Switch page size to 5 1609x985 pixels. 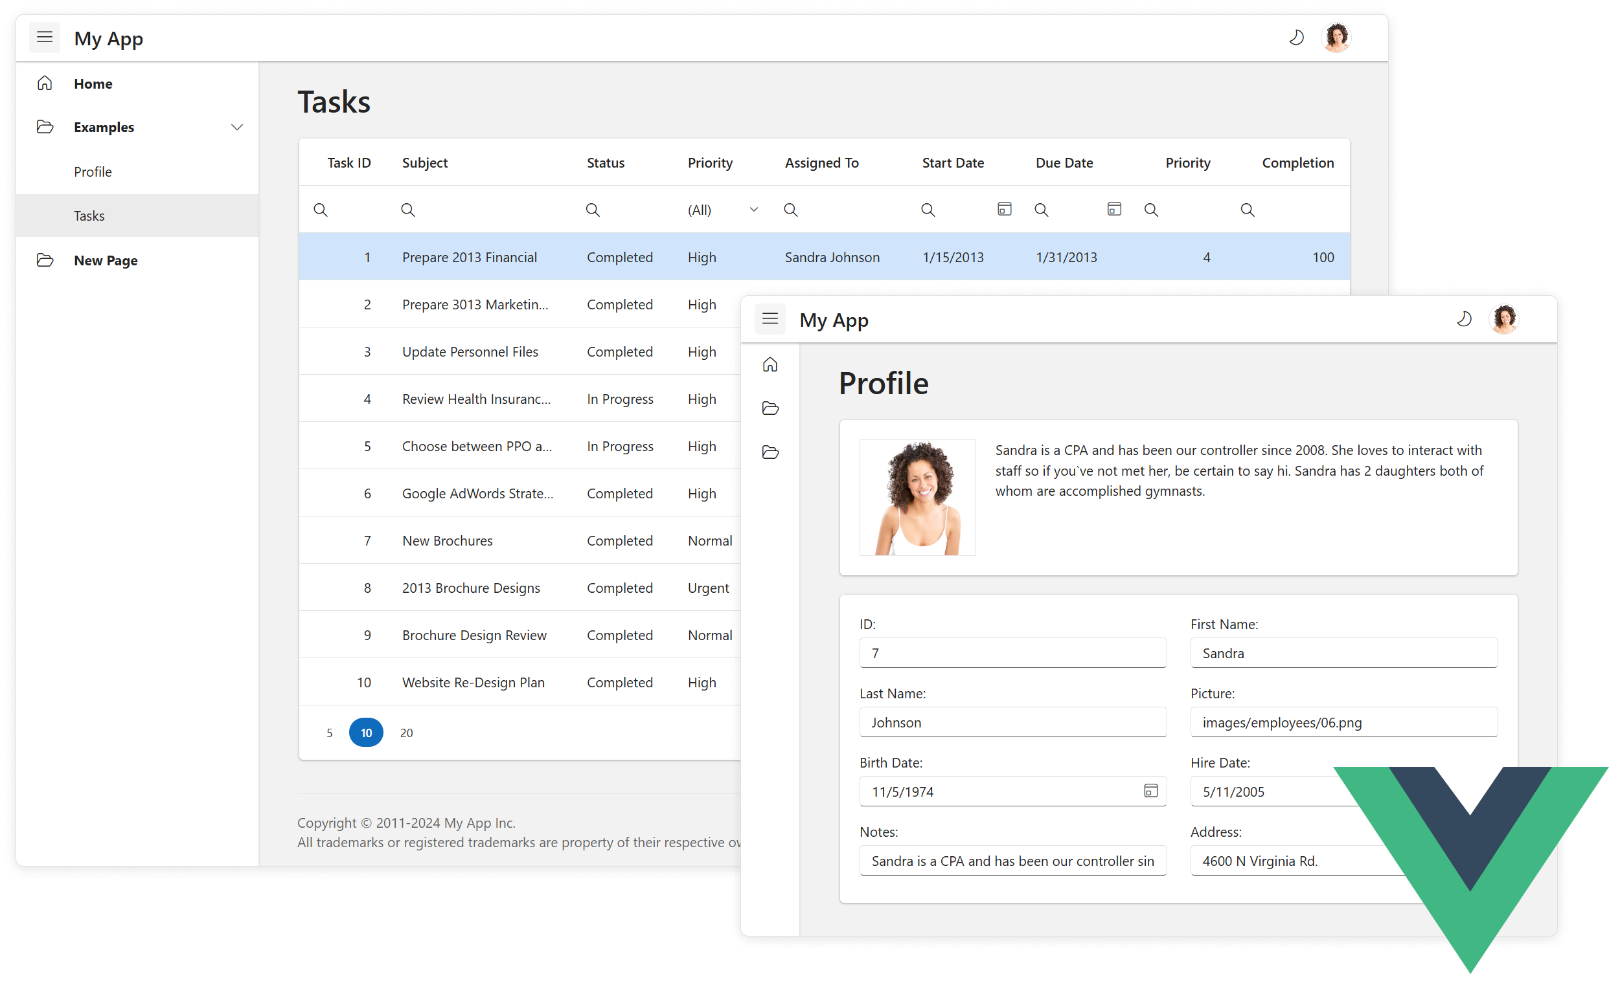(329, 732)
